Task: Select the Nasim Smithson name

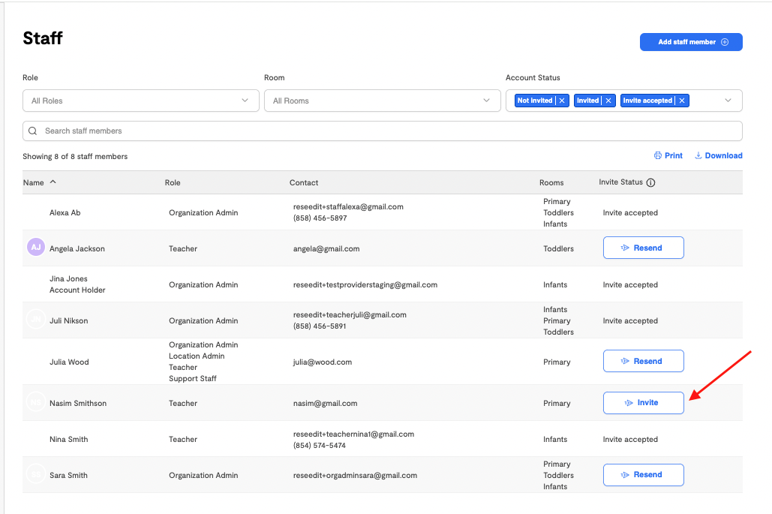Action: coord(78,403)
